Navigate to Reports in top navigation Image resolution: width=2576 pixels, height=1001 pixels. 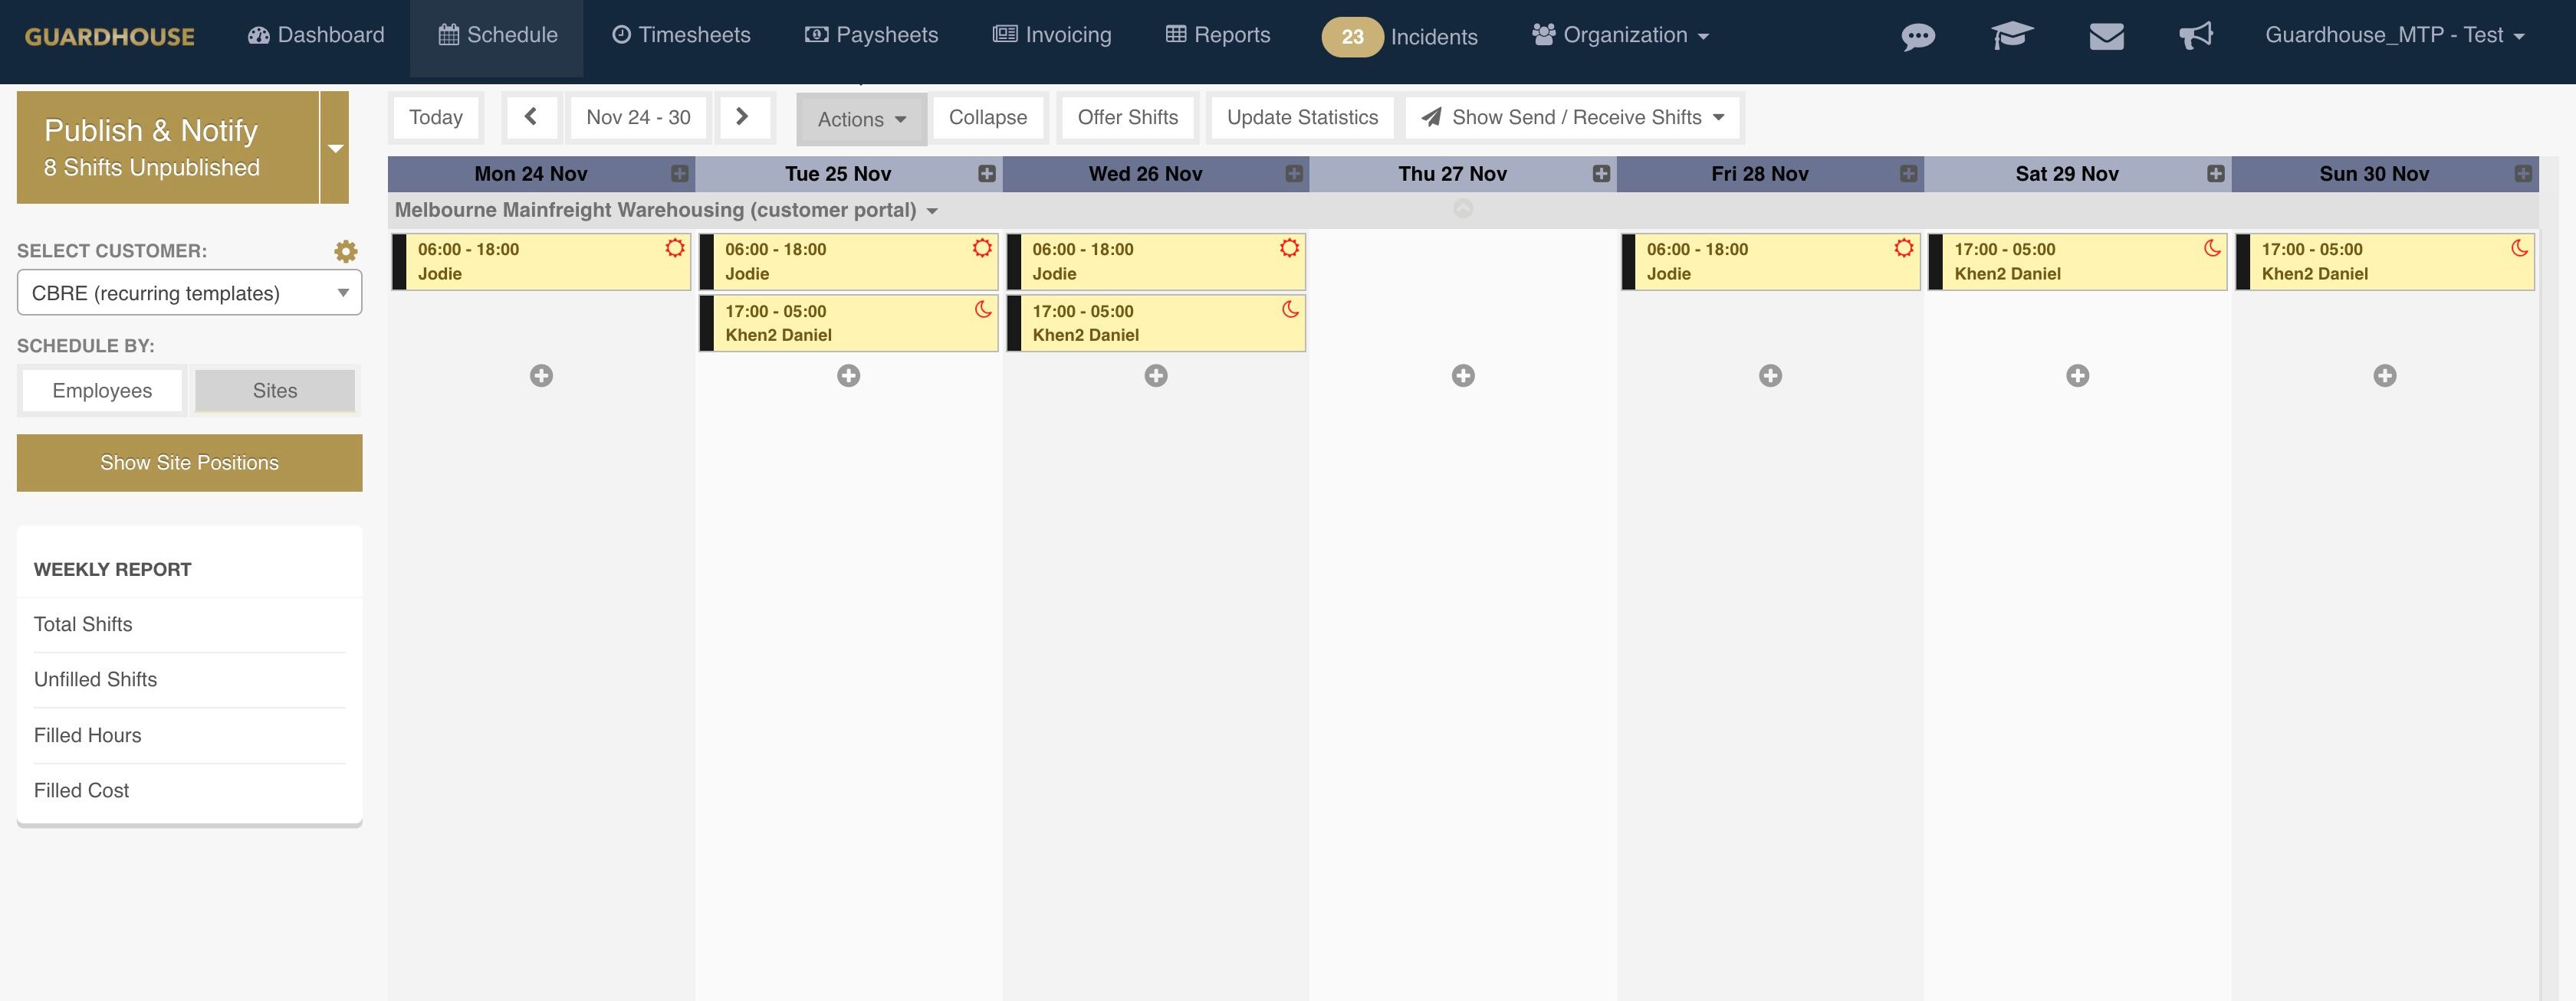pos(1218,36)
